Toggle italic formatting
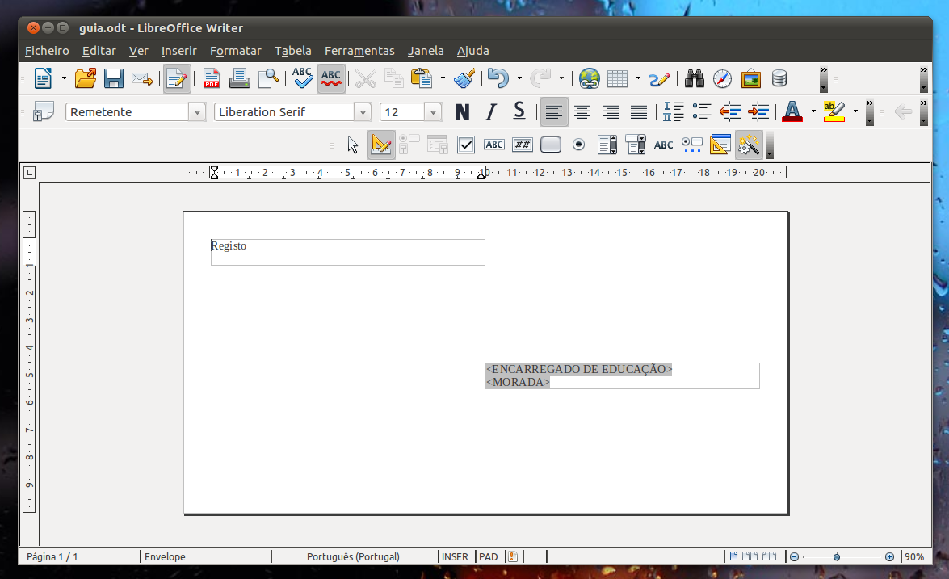Screen dimensions: 949x579 (490, 111)
